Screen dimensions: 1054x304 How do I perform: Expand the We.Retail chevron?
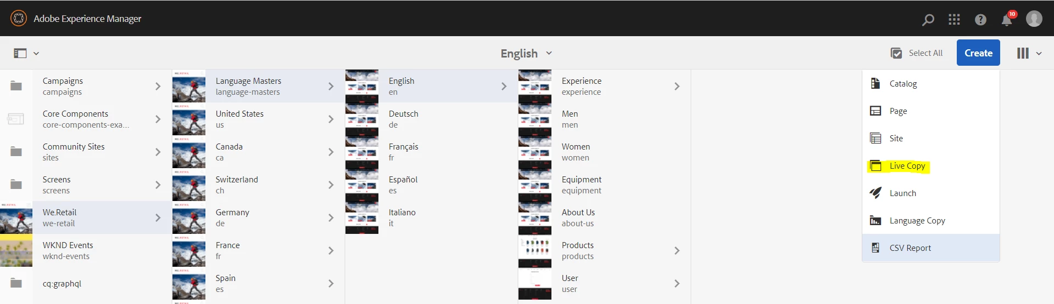[x=158, y=217]
